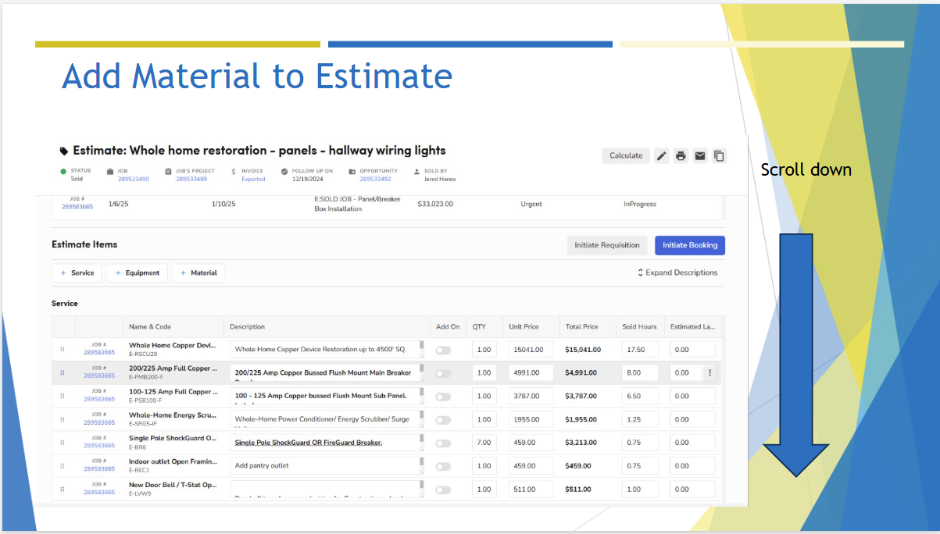Open three-dot menu on 200/225 Amp row

(x=709, y=373)
